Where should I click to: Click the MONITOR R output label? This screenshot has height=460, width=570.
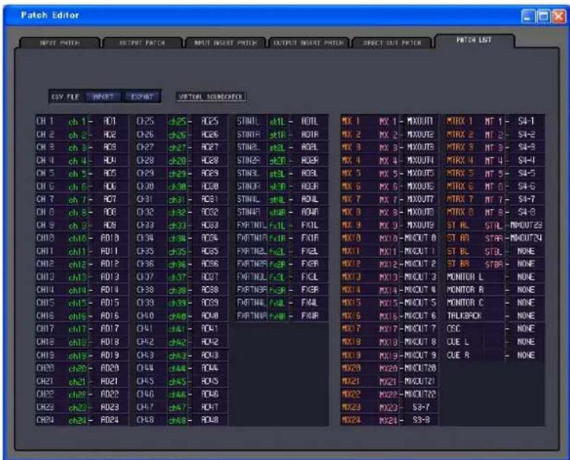[465, 290]
